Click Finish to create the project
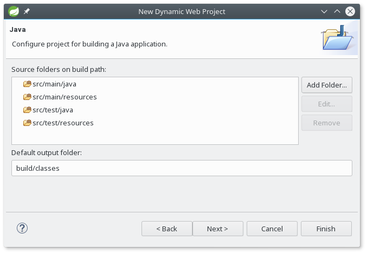367x254 pixels. click(326, 229)
